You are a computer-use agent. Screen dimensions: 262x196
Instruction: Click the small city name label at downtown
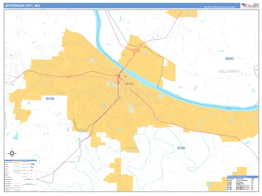129,84
